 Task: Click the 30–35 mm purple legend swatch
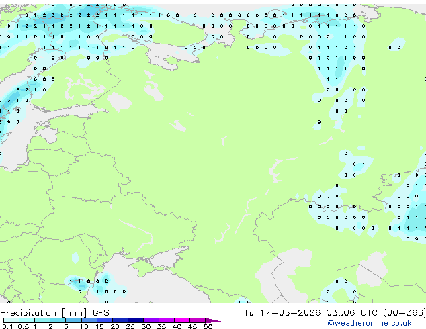tap(151, 320)
